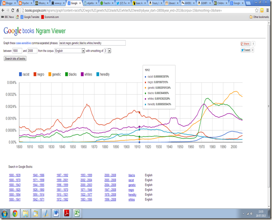Open the 1915 - 1921 heredity link
The width and height of the screenshot is (272, 220).
click(62, 195)
